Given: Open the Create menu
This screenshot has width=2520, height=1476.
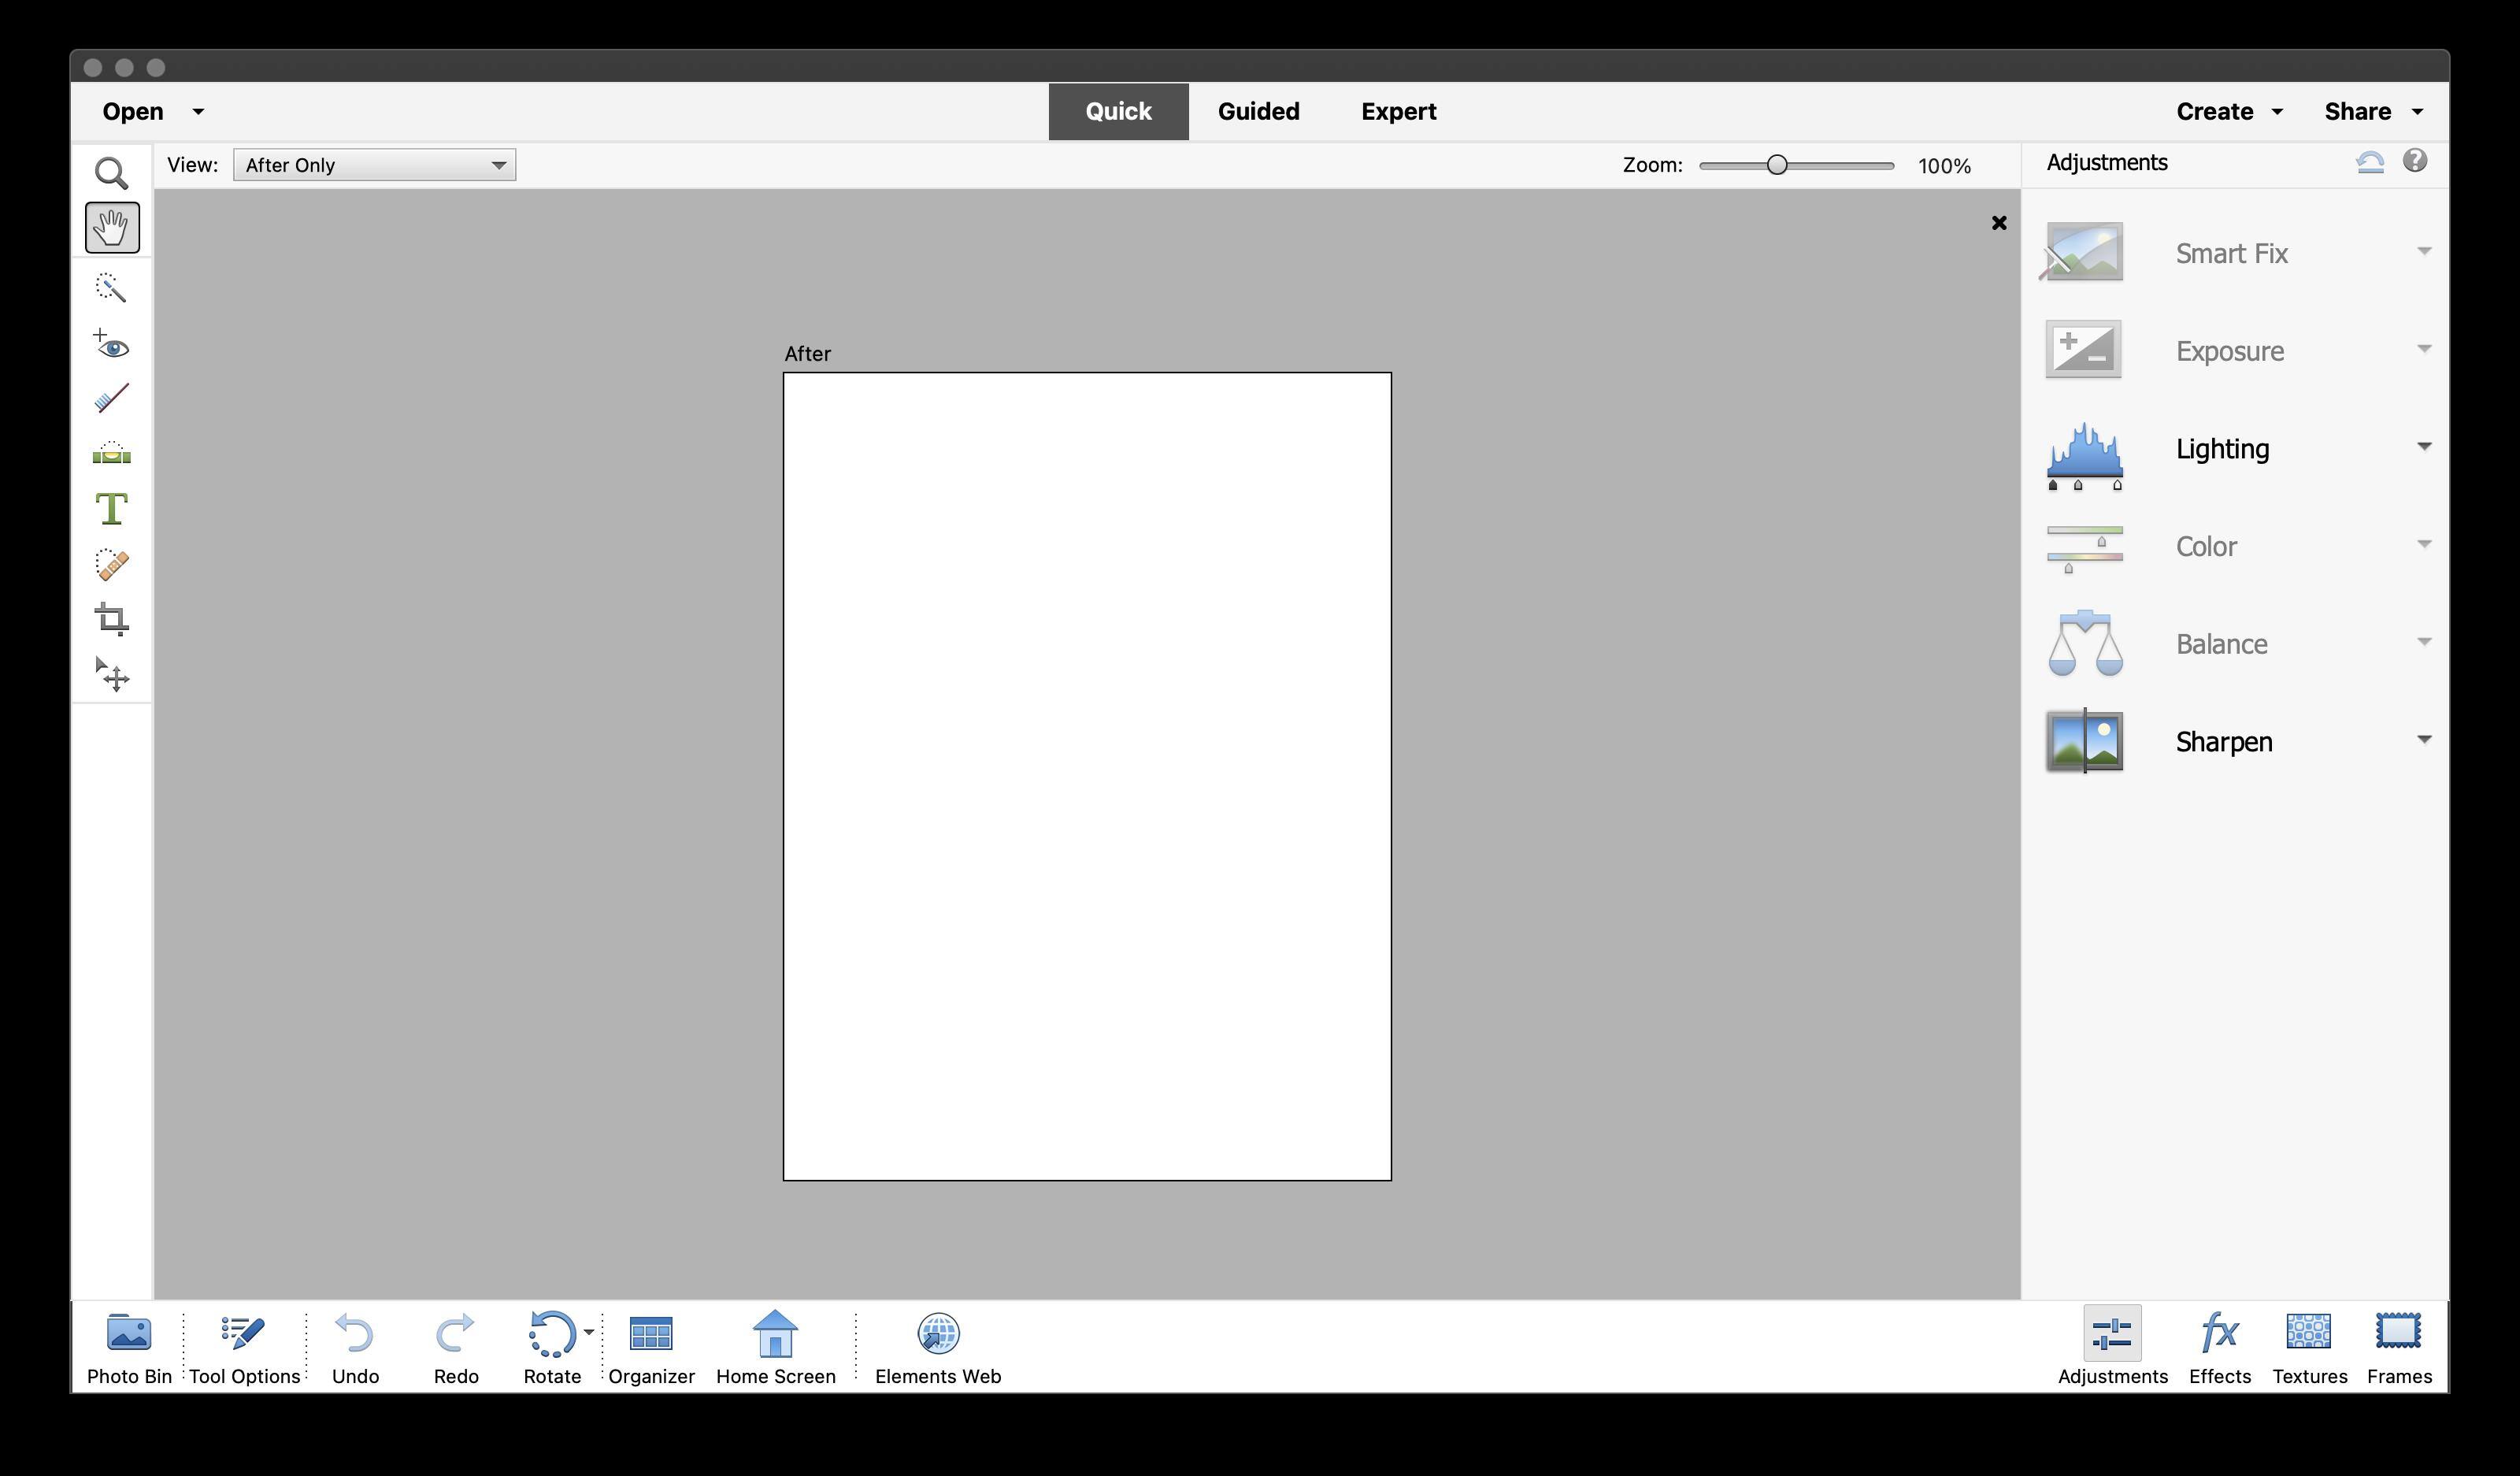Looking at the screenshot, I should point(2228,111).
